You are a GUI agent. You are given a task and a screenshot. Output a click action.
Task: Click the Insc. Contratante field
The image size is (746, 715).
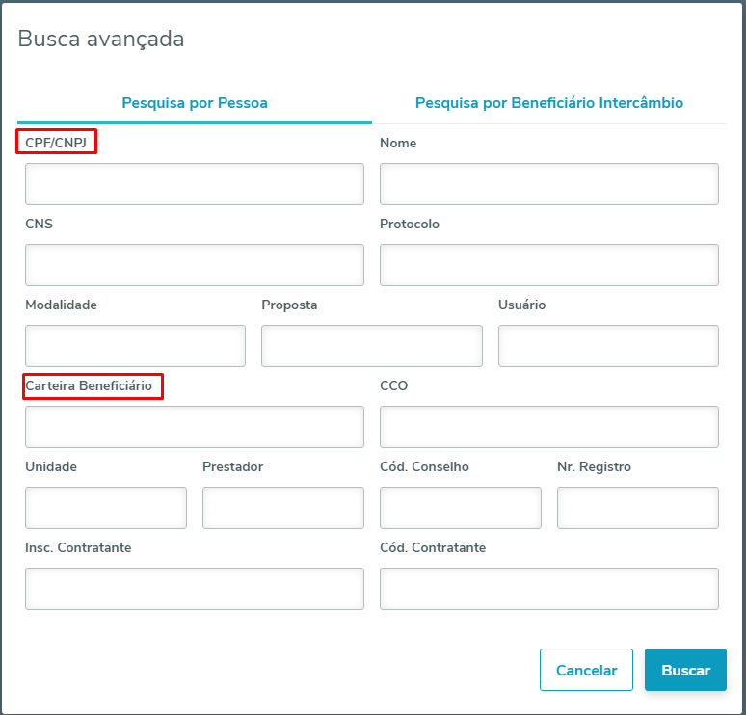coord(195,589)
